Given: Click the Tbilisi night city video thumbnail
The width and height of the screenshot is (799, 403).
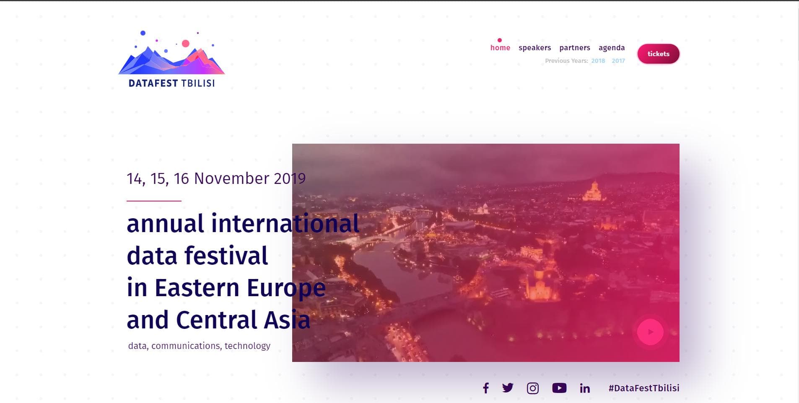Looking at the screenshot, I should (x=485, y=253).
